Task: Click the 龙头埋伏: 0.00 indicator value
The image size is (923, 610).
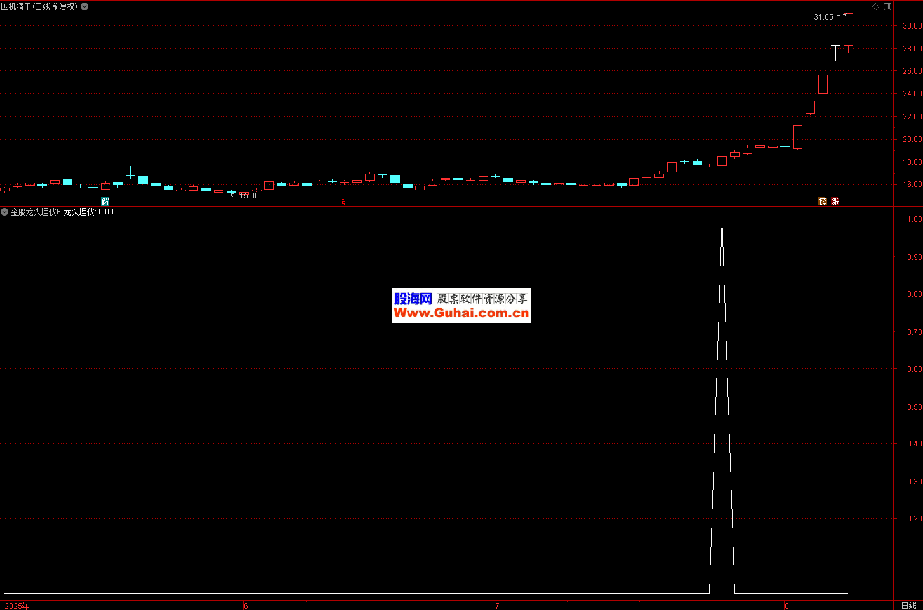Action: click(x=88, y=212)
